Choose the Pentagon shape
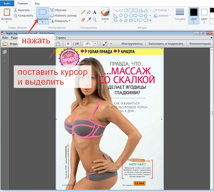 point(126,16)
